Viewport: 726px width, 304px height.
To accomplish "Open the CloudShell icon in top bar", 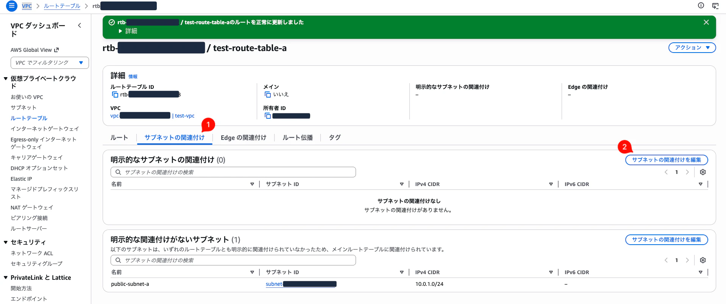I will click(x=715, y=5).
